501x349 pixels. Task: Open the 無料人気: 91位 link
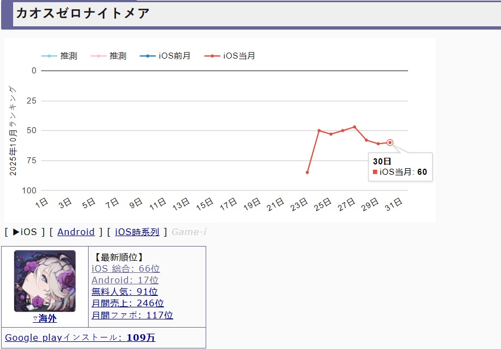125,291
